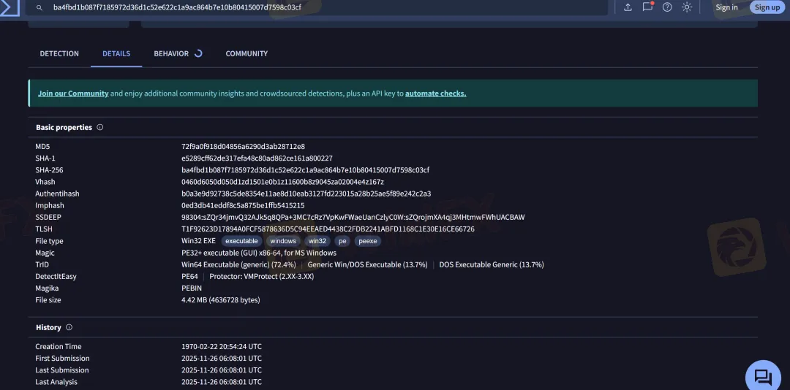Screen dimensions: 790x390
Task: Click the info icon beside Basic properties
Action: pos(100,127)
